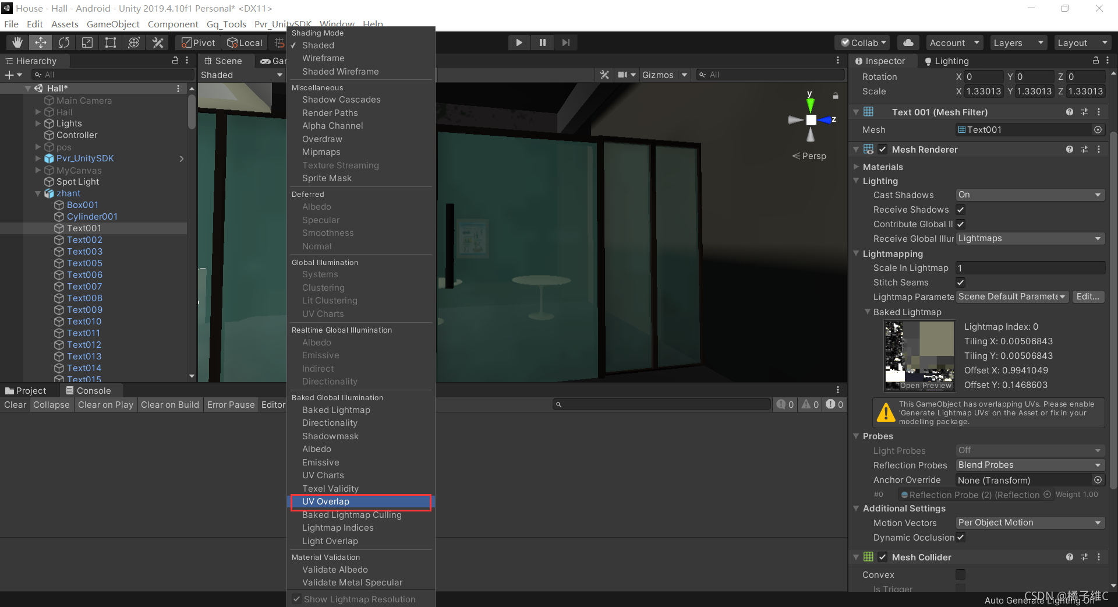Open Reflection Probes dropdown
The image size is (1118, 607).
[1030, 465]
